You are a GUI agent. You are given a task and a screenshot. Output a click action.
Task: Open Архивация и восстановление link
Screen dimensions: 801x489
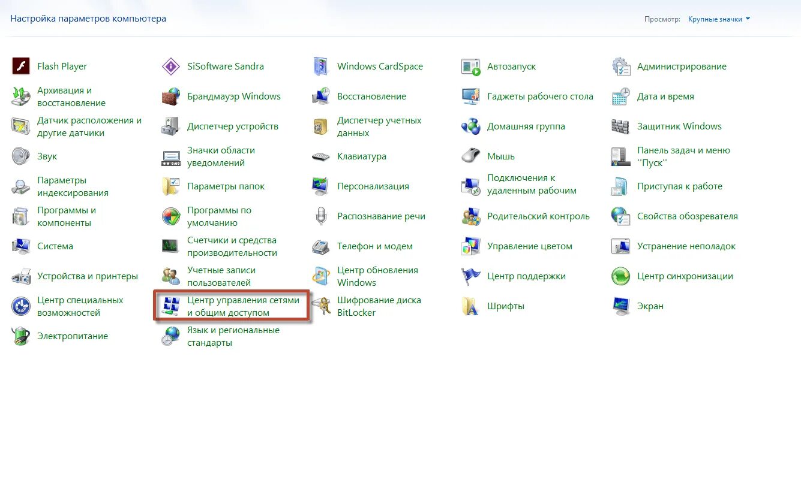(71, 96)
